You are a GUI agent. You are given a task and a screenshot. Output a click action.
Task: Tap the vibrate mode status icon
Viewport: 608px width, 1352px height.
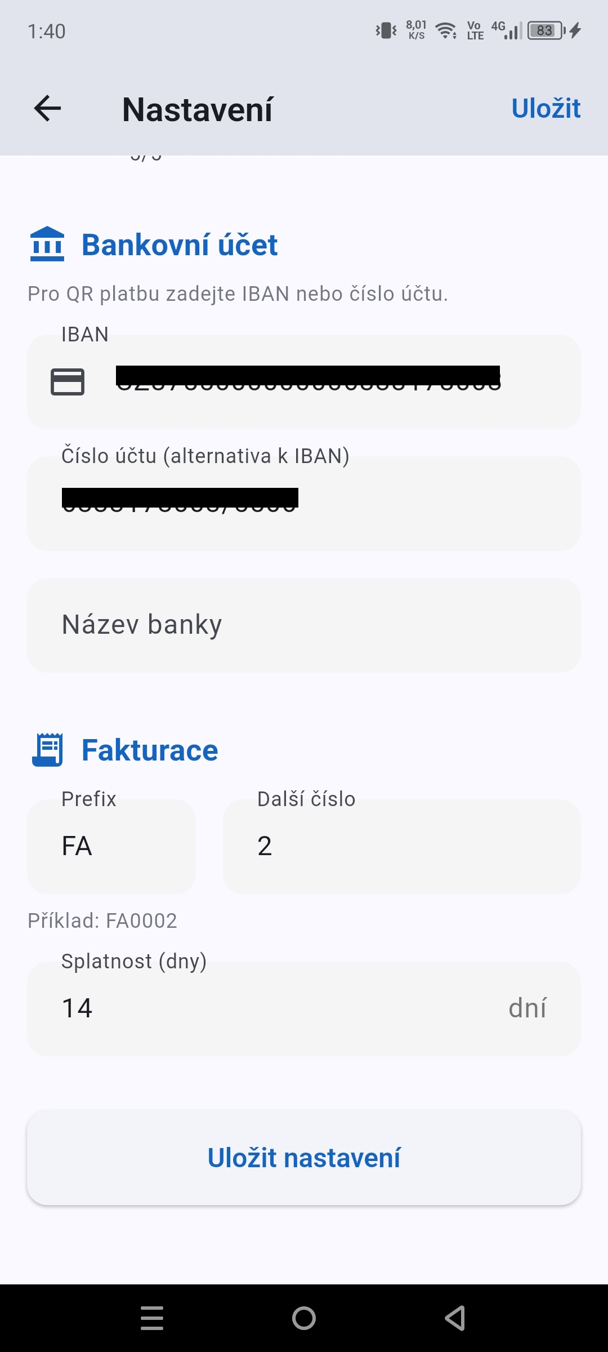[x=386, y=30]
